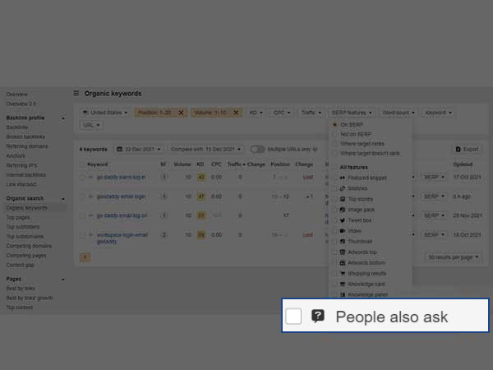Open the go daddy eamil log in keyword link
This screenshot has height=370, width=493.
[x=121, y=177]
